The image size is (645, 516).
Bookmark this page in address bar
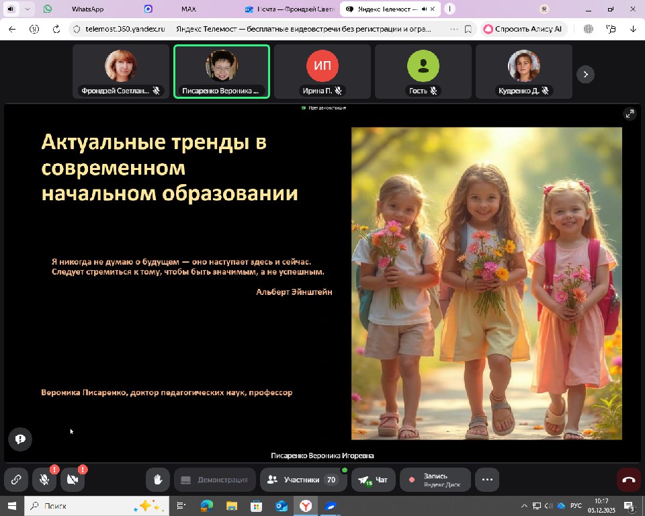click(x=468, y=29)
